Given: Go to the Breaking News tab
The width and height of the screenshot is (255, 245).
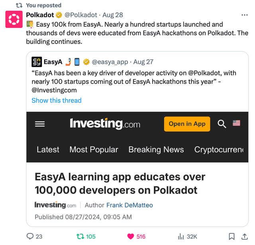Looking at the screenshot, I should pos(156,150).
